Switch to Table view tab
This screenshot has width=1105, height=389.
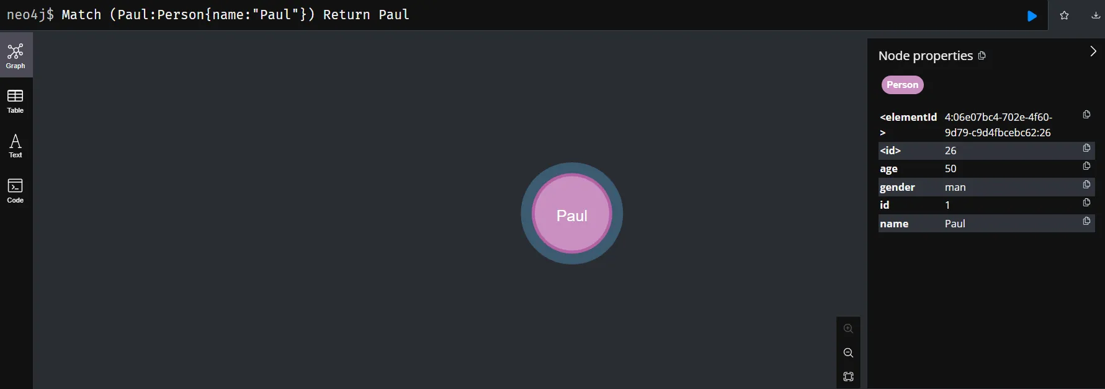tap(16, 101)
